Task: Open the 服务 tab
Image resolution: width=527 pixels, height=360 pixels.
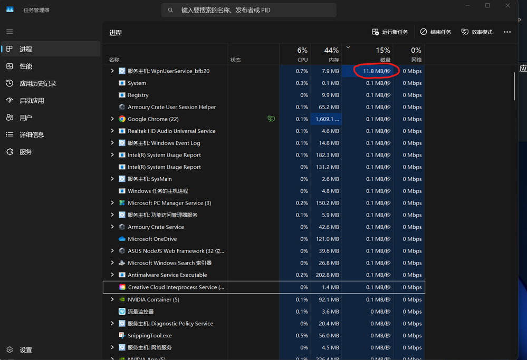Action: click(x=51, y=152)
